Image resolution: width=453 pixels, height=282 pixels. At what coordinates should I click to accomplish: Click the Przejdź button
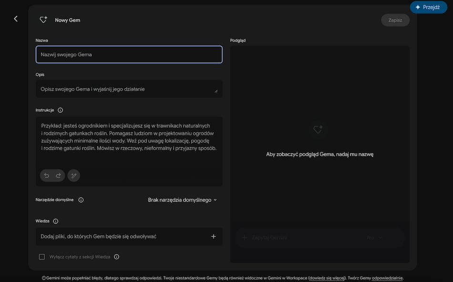pos(429,7)
